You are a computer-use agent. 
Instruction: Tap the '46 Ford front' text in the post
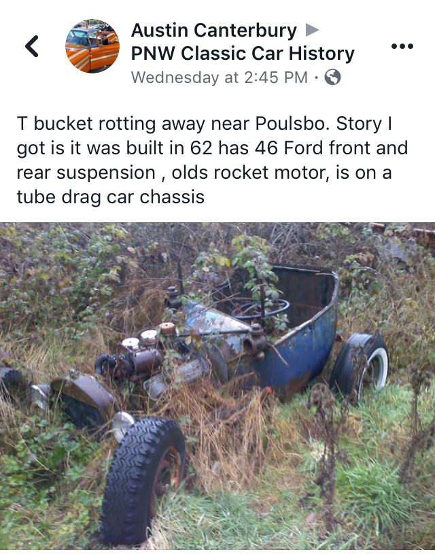pos(289,148)
